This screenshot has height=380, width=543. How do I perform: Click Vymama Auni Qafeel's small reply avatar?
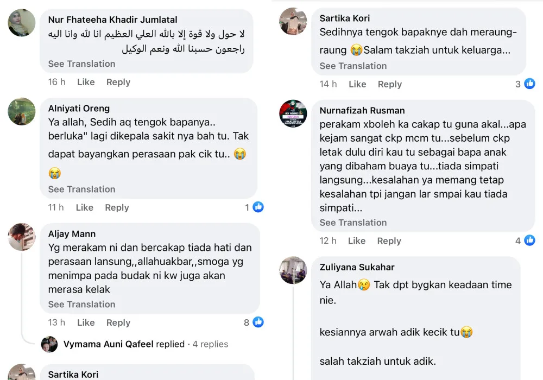(50, 344)
